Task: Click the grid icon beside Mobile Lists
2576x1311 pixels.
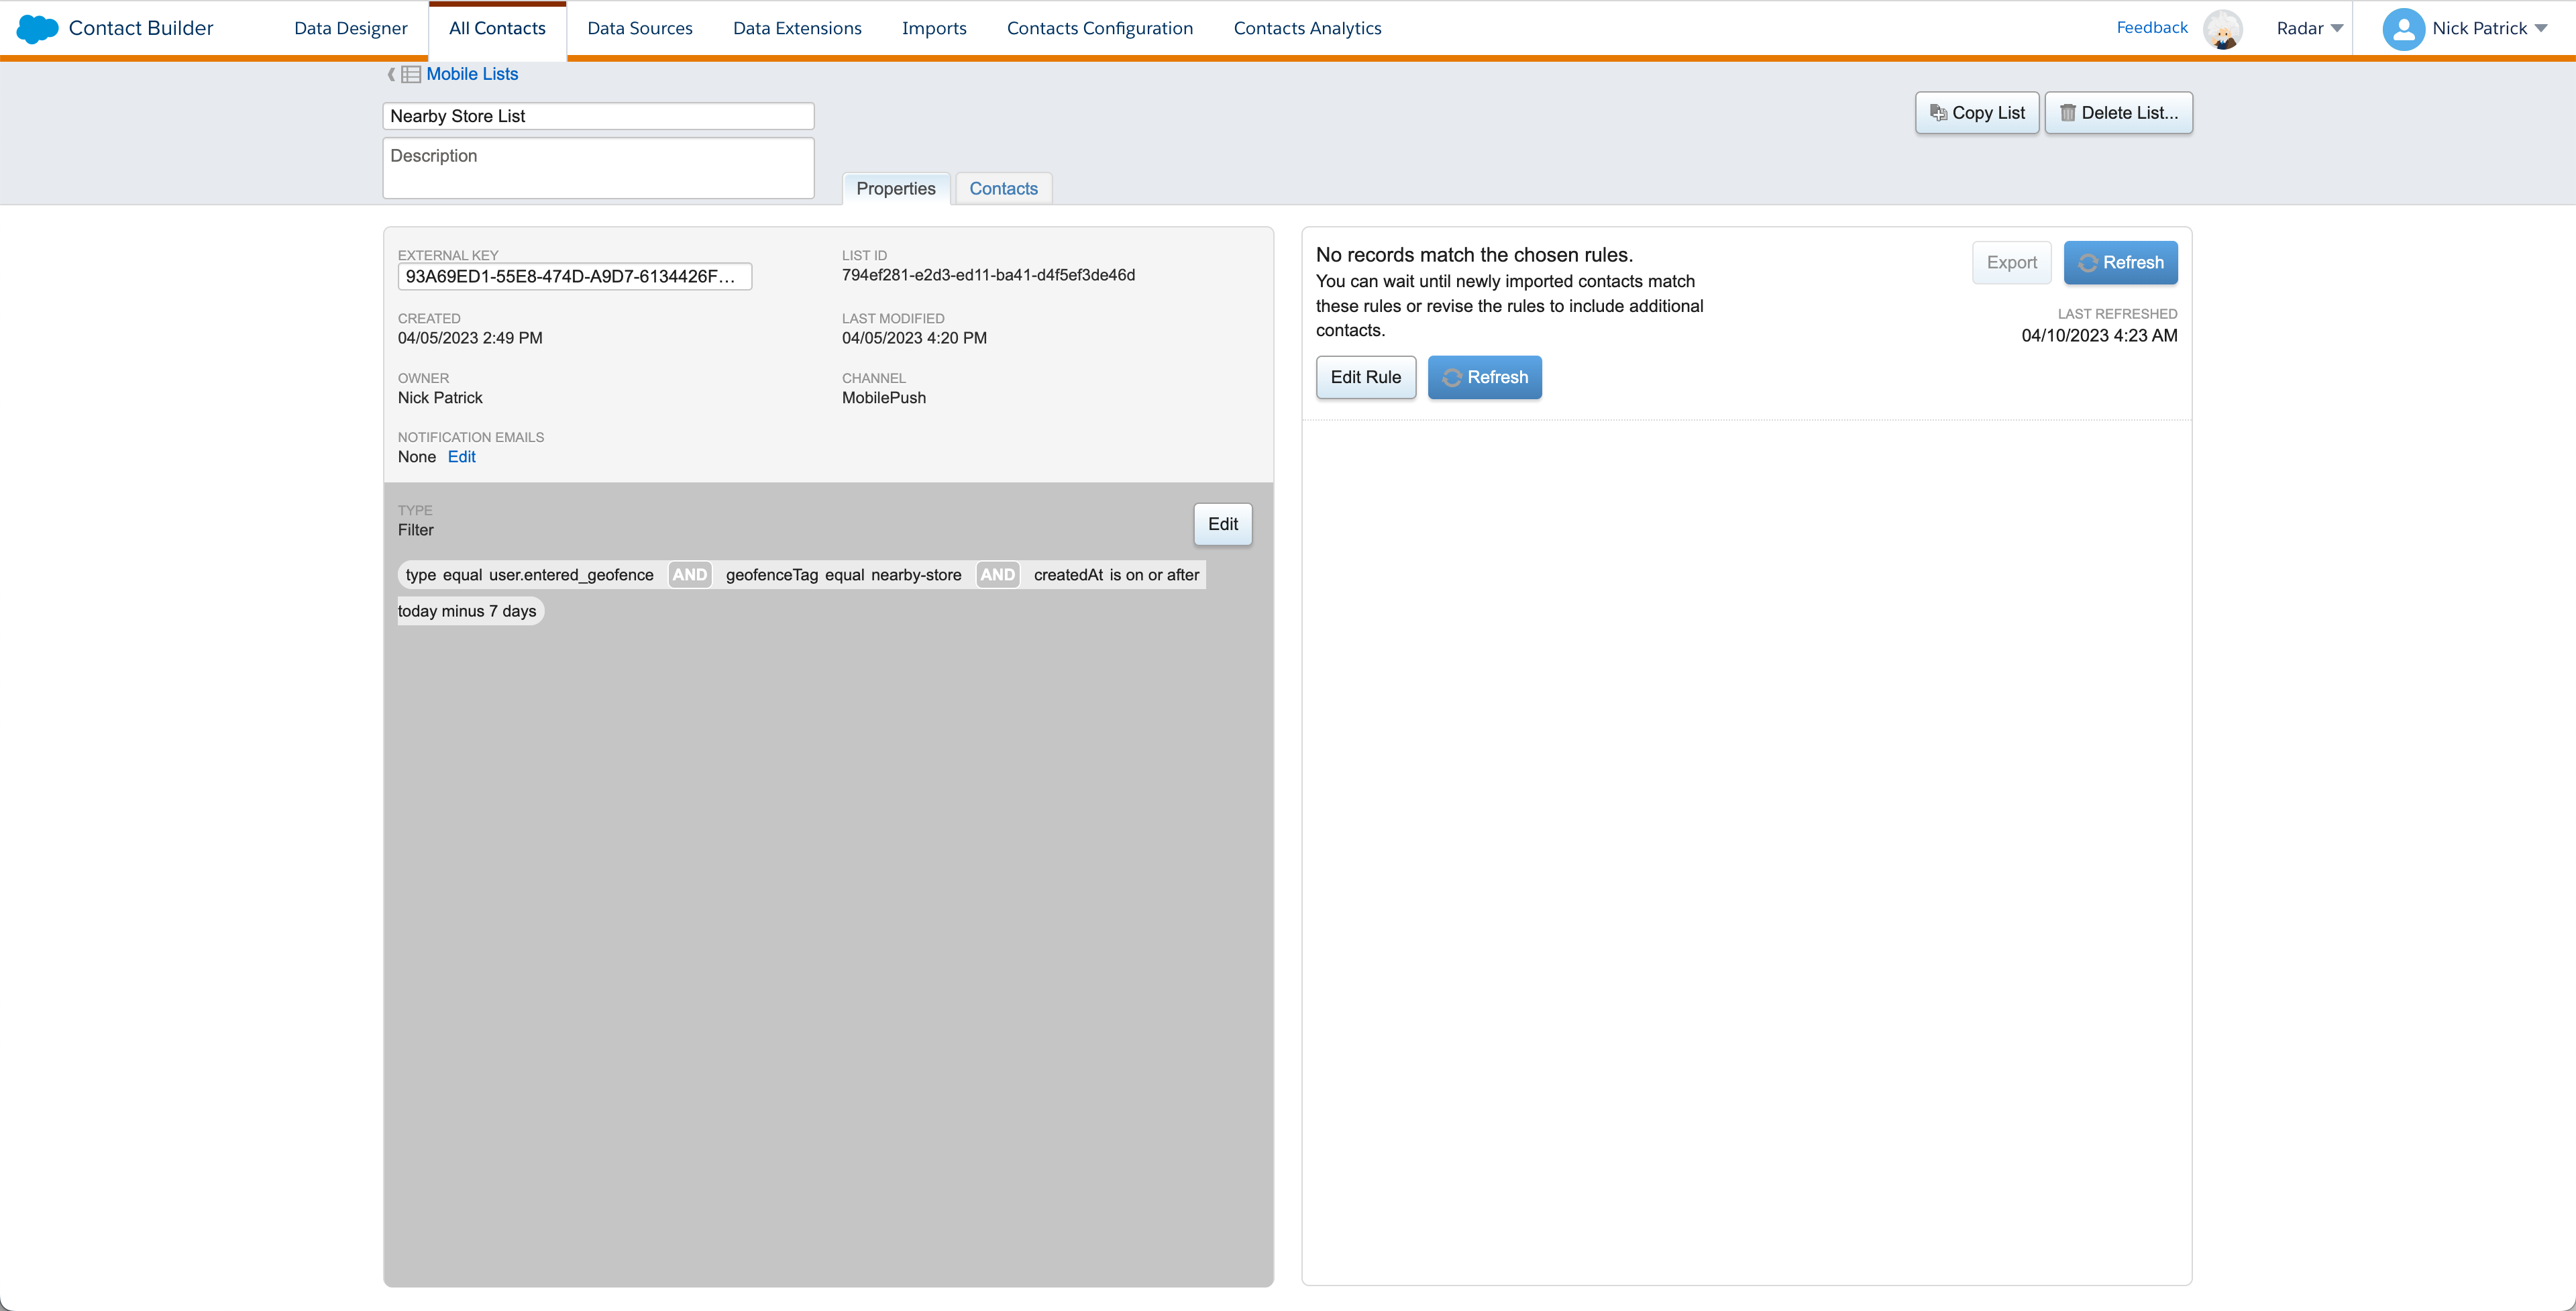Action: point(410,74)
